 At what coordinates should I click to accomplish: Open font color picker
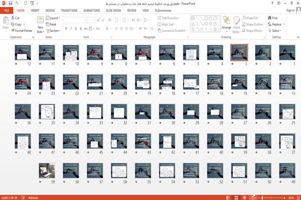click(x=108, y=29)
